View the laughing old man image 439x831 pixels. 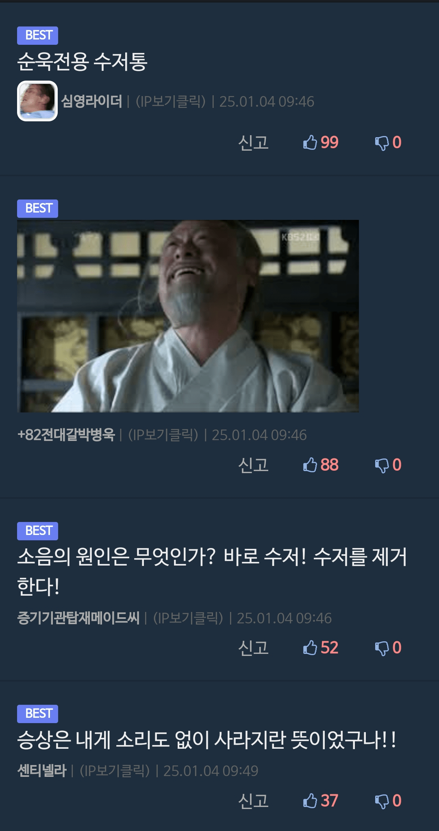coord(188,316)
